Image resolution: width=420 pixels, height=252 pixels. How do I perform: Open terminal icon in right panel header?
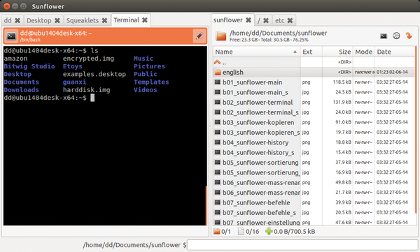click(384, 36)
